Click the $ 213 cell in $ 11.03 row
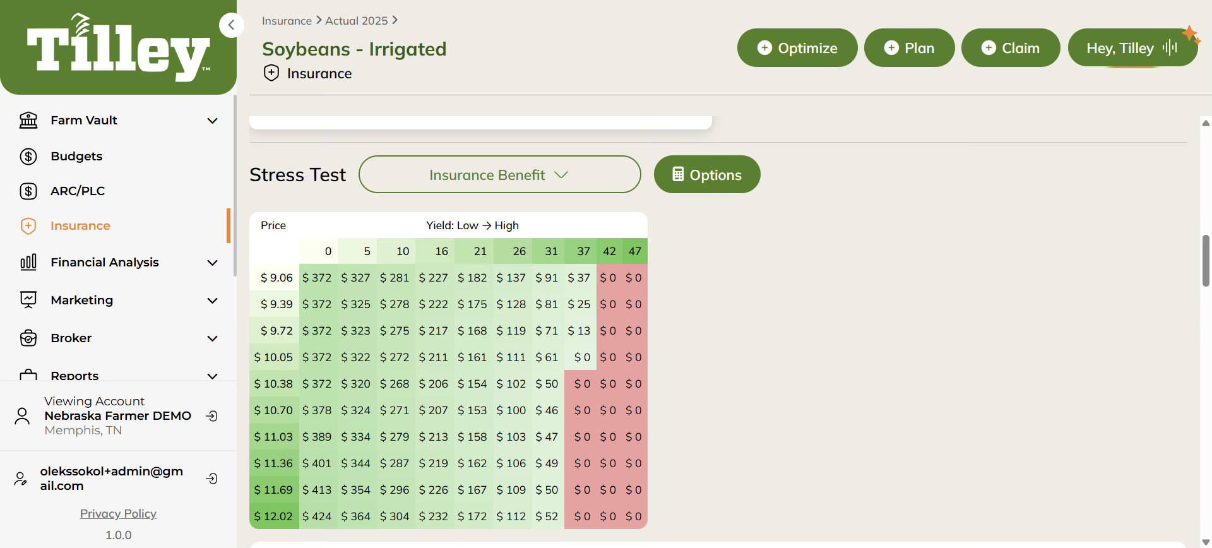The height and width of the screenshot is (548, 1212). point(434,436)
